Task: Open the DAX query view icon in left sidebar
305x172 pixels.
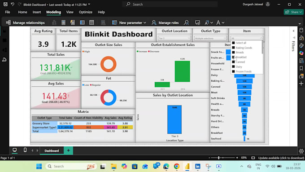Action: coord(4,60)
